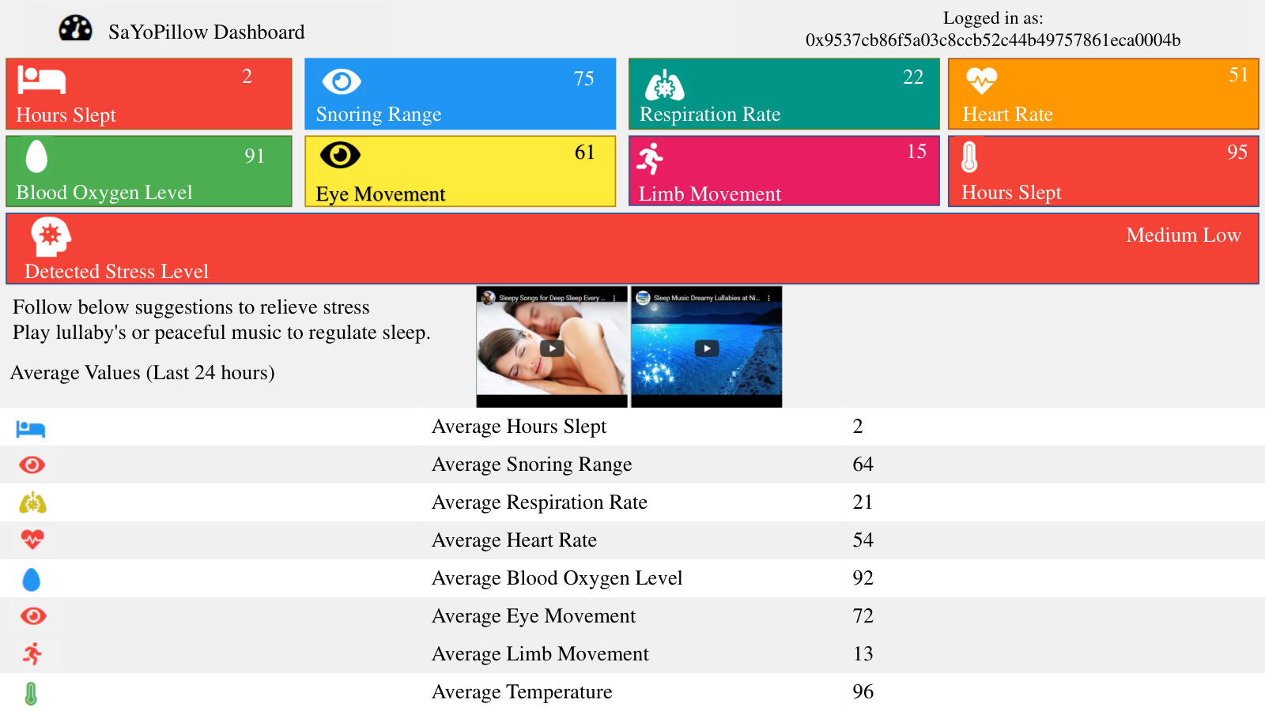The height and width of the screenshot is (711, 1265).
Task: Click the Respiration Rate label
Action: (x=710, y=115)
